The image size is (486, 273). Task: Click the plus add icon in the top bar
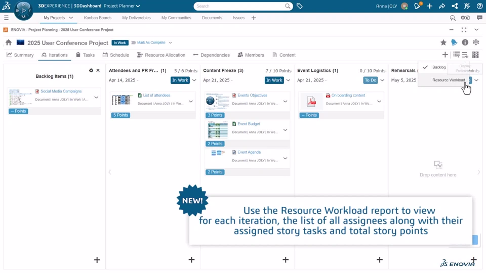coord(430,6)
